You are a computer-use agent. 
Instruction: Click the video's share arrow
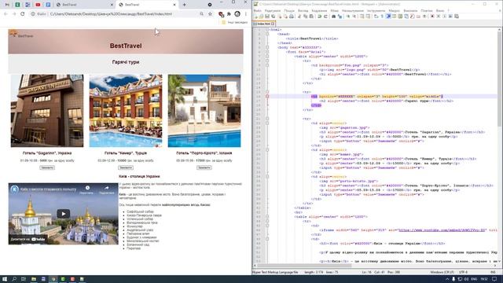[107, 188]
